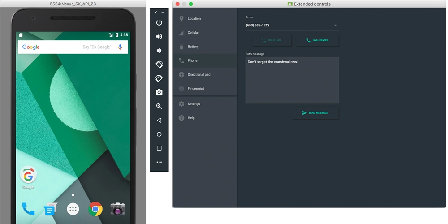Screen dimensions: 448x224
Task: Rotate the device right
Action: 159,78
